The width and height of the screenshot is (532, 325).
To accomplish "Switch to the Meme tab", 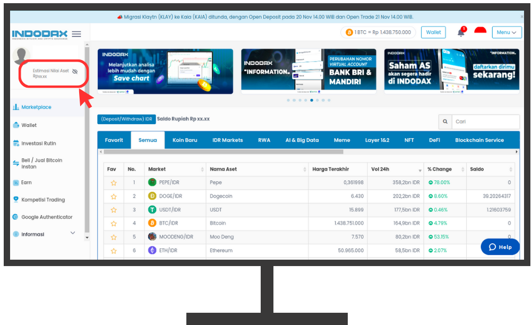I will pos(342,140).
